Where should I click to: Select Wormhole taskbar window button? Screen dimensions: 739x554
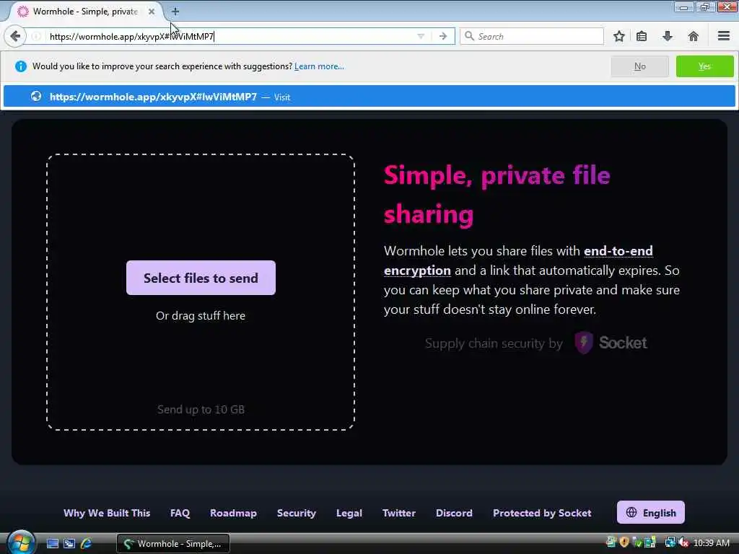173,544
